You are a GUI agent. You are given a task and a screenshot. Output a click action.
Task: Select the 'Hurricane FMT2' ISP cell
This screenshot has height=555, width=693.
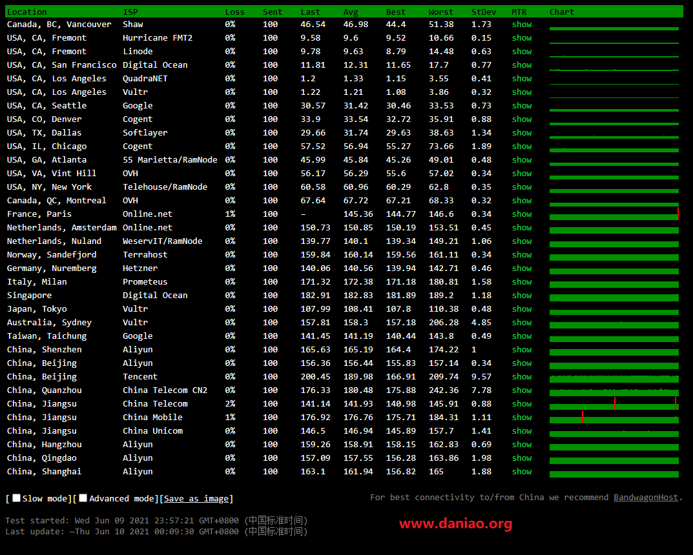click(x=158, y=38)
